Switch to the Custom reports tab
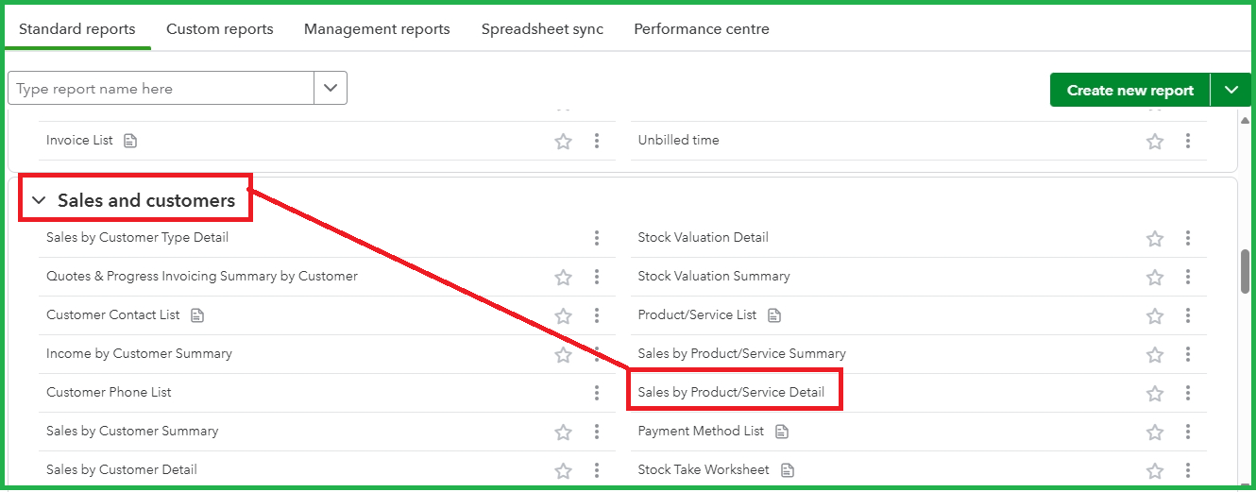The width and height of the screenshot is (1256, 492). point(220,29)
